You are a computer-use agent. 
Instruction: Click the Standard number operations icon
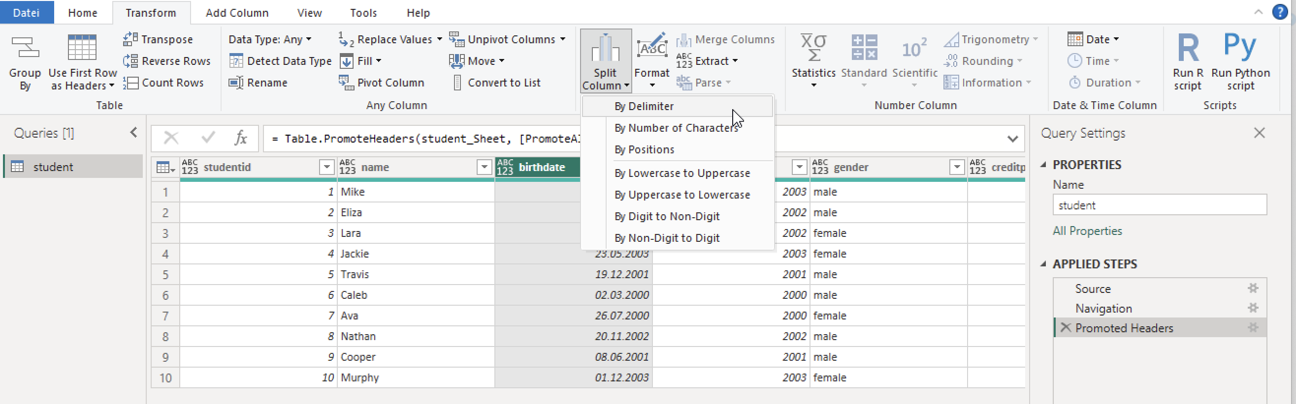[x=864, y=47]
